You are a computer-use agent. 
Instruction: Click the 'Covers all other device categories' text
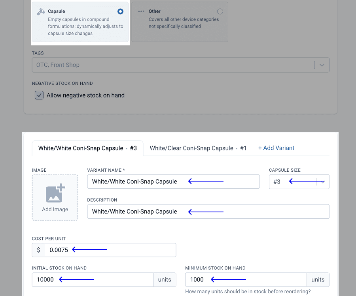coord(184,23)
